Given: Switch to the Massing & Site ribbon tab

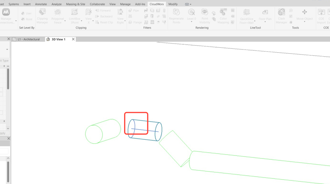Looking at the screenshot, I should (75, 4).
